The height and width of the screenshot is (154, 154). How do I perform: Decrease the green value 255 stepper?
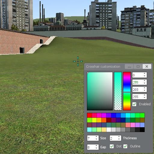[144, 83]
